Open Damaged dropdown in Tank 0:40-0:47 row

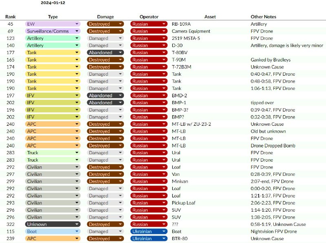pyautogui.click(x=105, y=74)
